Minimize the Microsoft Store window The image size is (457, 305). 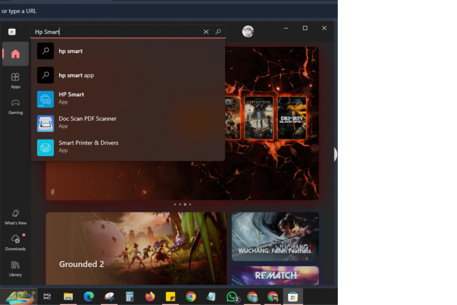[x=286, y=28]
